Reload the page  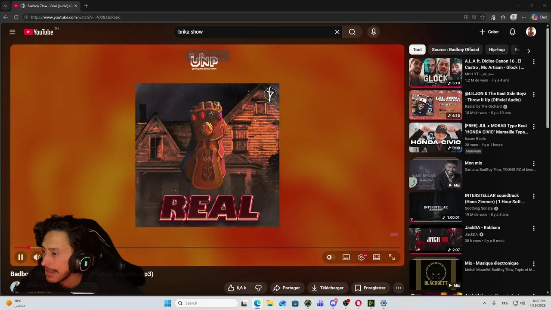16,17
